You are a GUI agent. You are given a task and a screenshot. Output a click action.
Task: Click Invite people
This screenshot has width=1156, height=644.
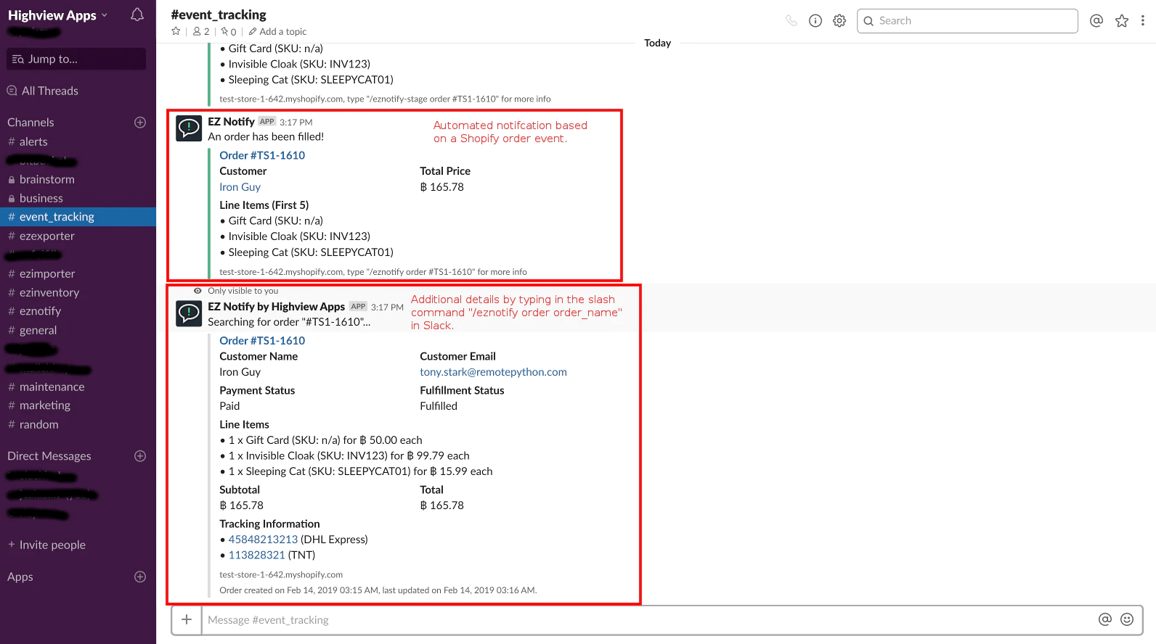(x=46, y=545)
